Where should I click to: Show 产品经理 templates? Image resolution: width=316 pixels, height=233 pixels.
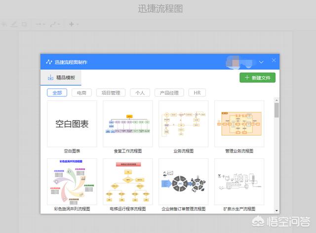tap(169, 93)
